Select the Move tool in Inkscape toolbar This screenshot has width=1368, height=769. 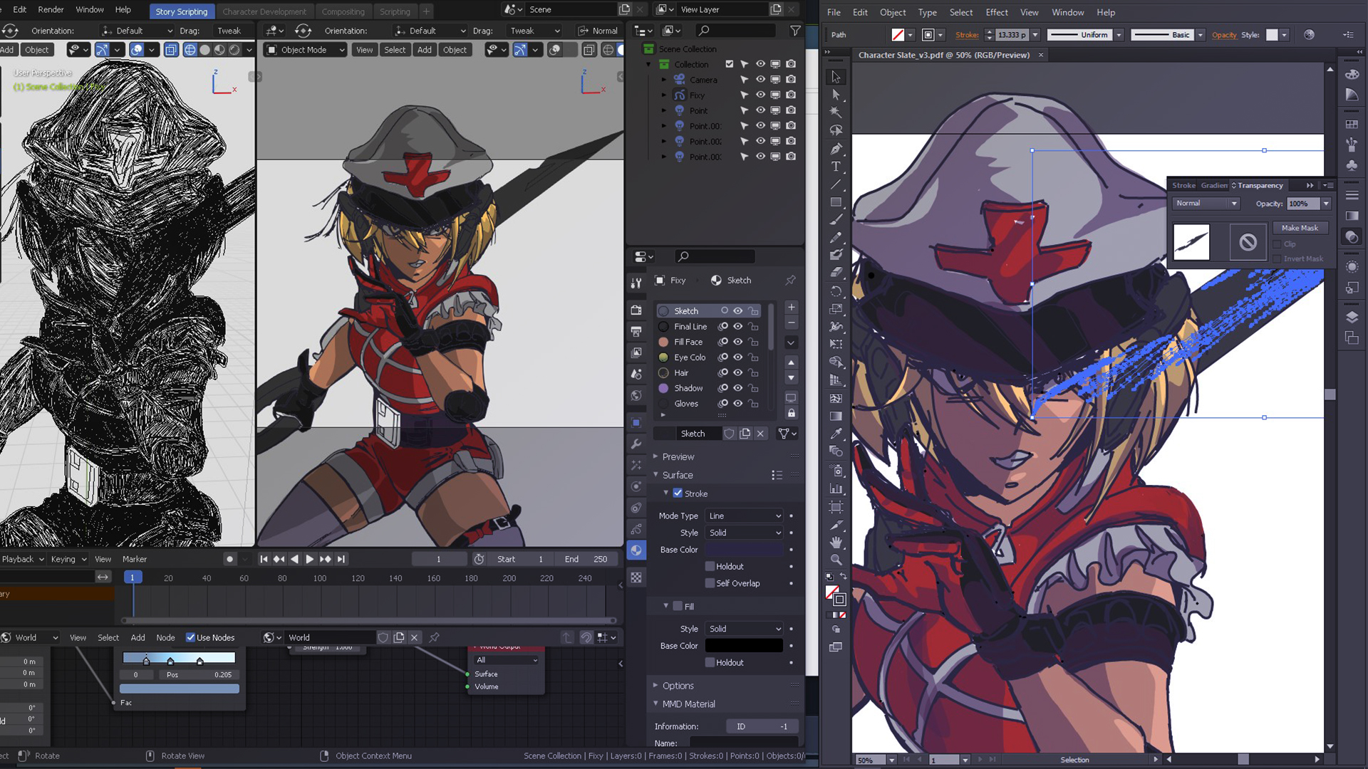click(835, 75)
